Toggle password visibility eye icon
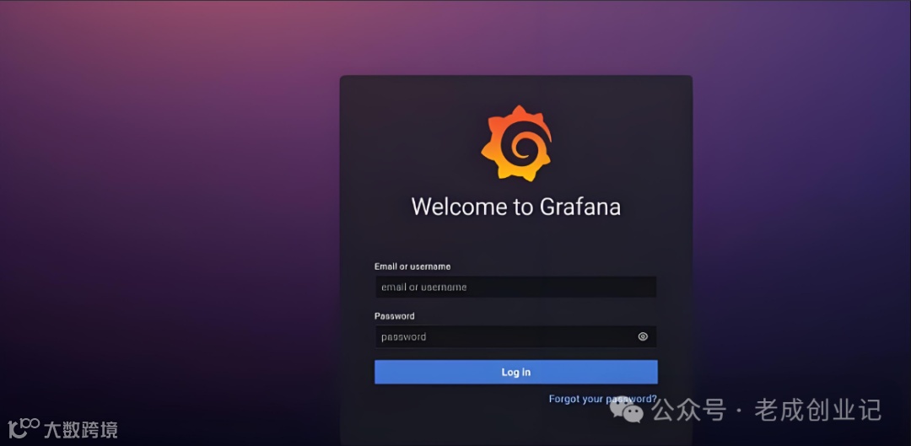The width and height of the screenshot is (911, 446). (643, 337)
